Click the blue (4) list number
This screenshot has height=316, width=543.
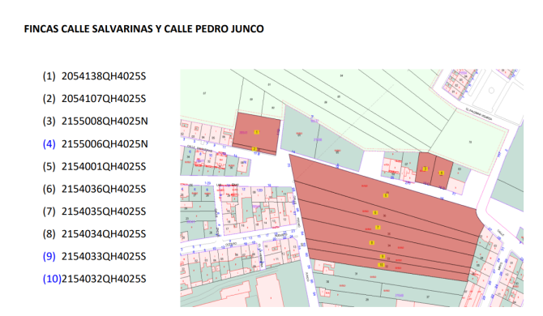(x=49, y=144)
